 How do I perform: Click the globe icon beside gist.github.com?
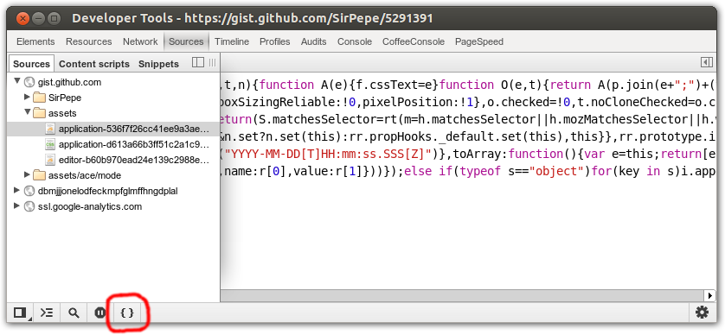coord(29,82)
